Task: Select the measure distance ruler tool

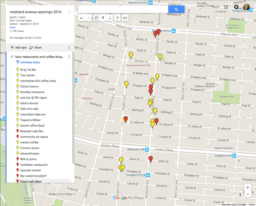Action: point(125,18)
